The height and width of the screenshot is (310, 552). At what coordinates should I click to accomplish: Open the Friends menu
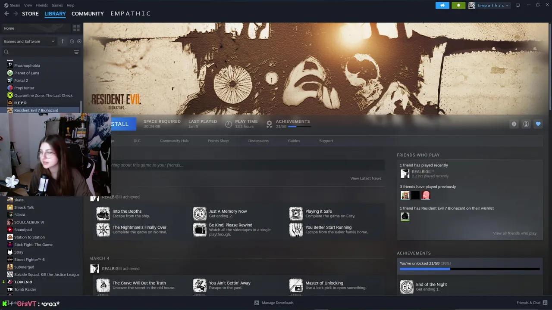[42, 5]
